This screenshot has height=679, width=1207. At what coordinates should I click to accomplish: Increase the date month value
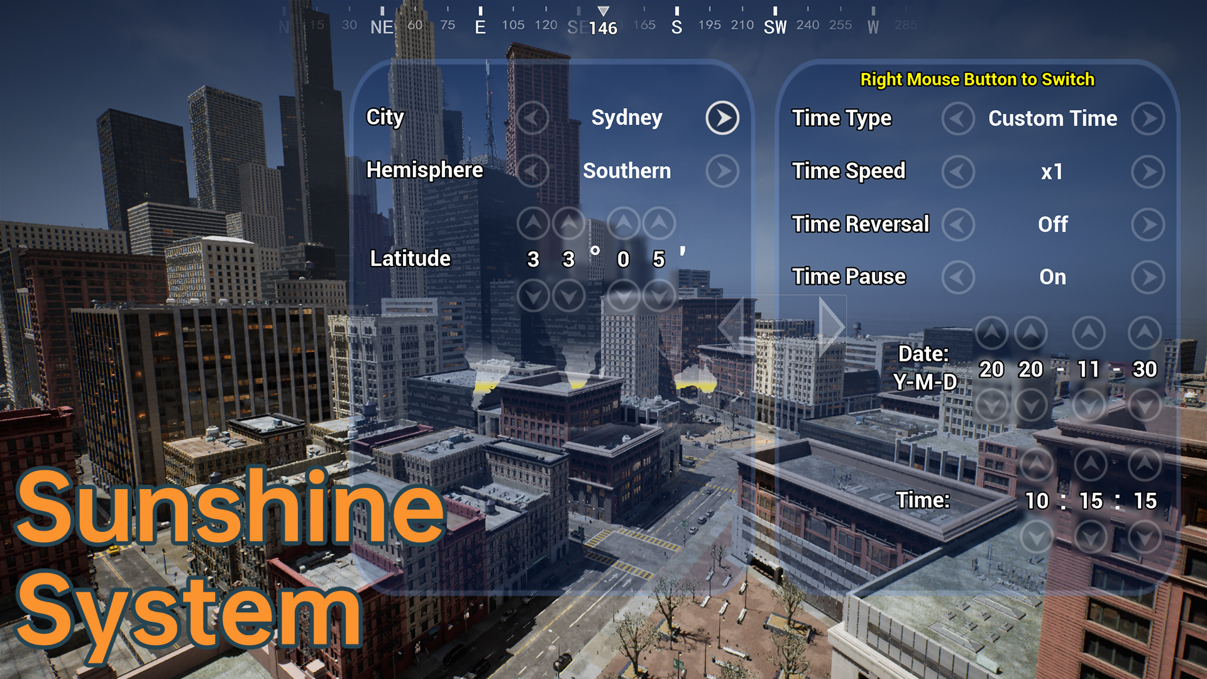coord(1089,333)
